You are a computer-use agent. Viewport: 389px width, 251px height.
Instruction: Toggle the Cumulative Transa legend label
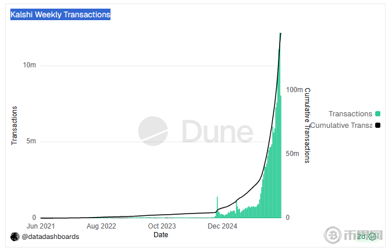pos(341,125)
